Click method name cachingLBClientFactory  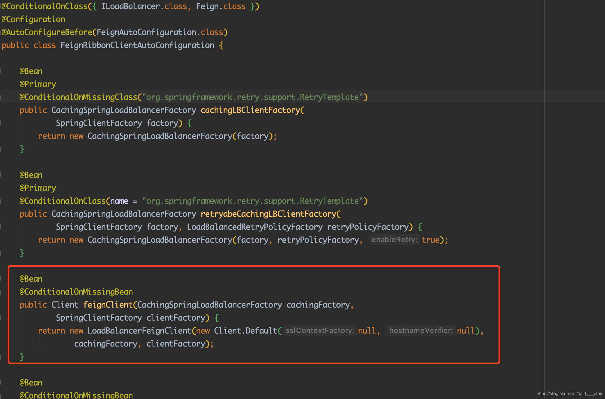pos(250,110)
